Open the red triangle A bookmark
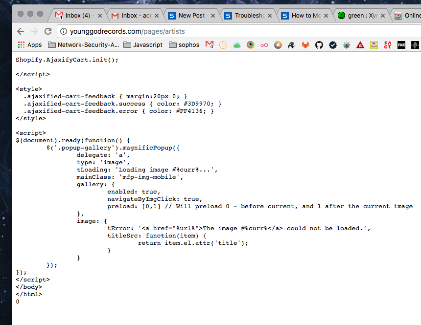This screenshot has width=421, height=325. pos(360,45)
